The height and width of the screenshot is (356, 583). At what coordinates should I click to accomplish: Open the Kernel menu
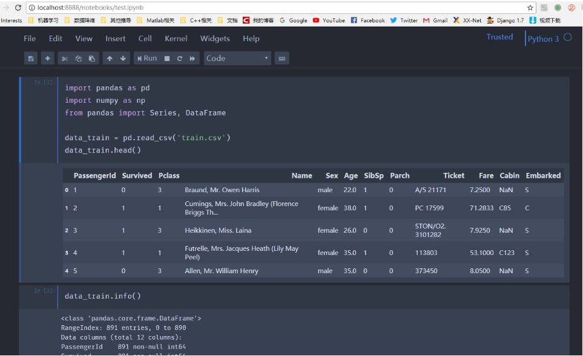176,38
